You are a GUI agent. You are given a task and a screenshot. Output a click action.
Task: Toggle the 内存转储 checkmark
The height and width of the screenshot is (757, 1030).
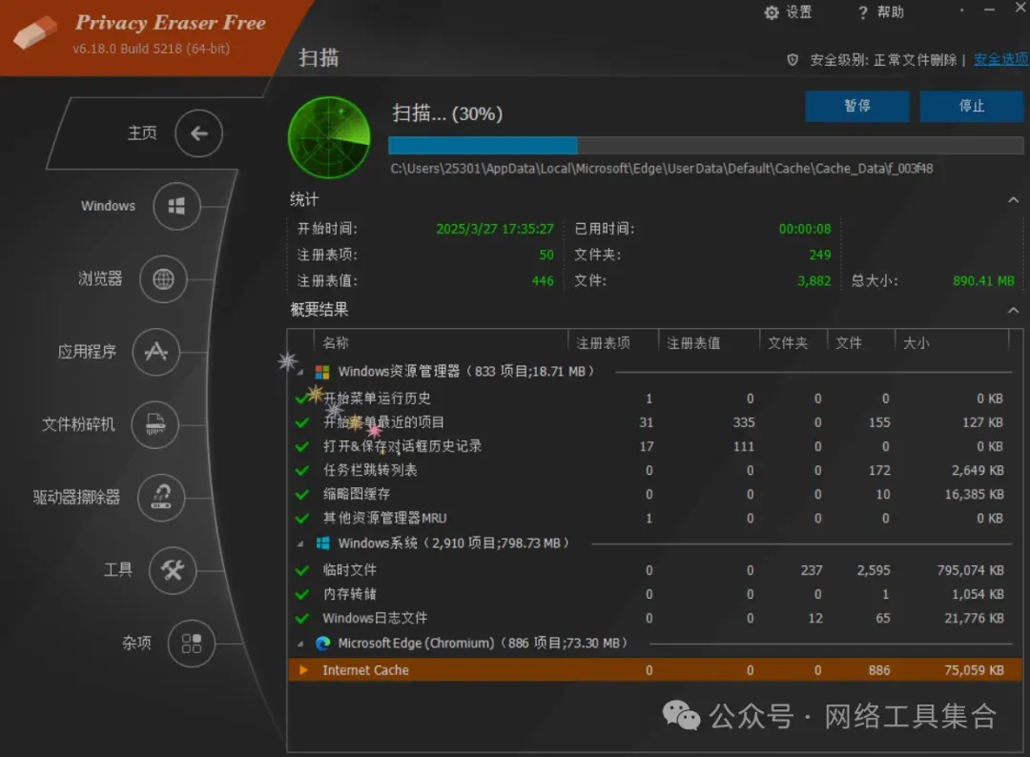pyautogui.click(x=302, y=594)
